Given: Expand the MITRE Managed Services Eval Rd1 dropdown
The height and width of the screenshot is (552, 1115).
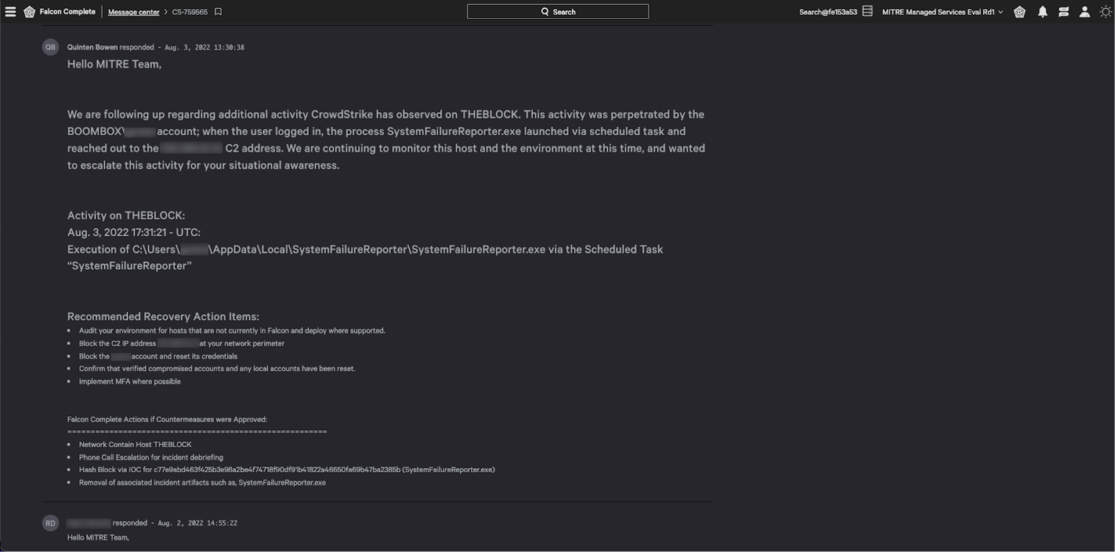Looking at the screenshot, I should [x=942, y=12].
